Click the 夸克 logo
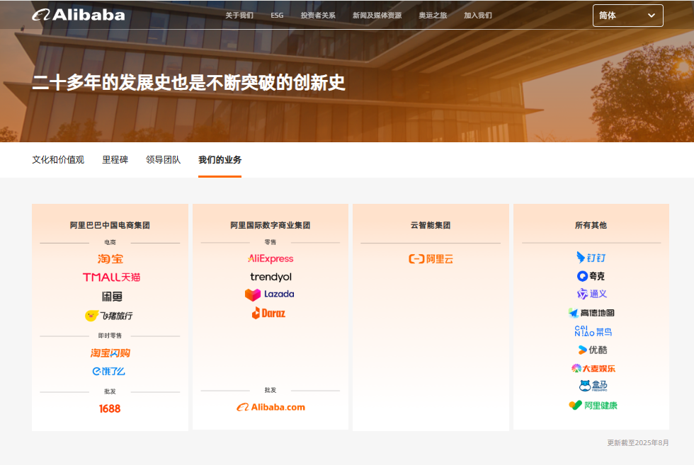694x465 pixels. pyautogui.click(x=591, y=276)
